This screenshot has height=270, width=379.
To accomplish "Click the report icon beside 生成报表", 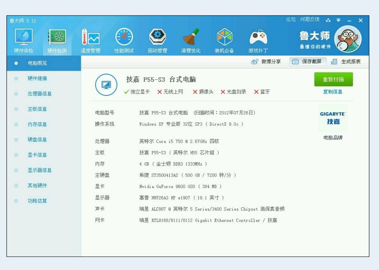I will click(x=334, y=62).
